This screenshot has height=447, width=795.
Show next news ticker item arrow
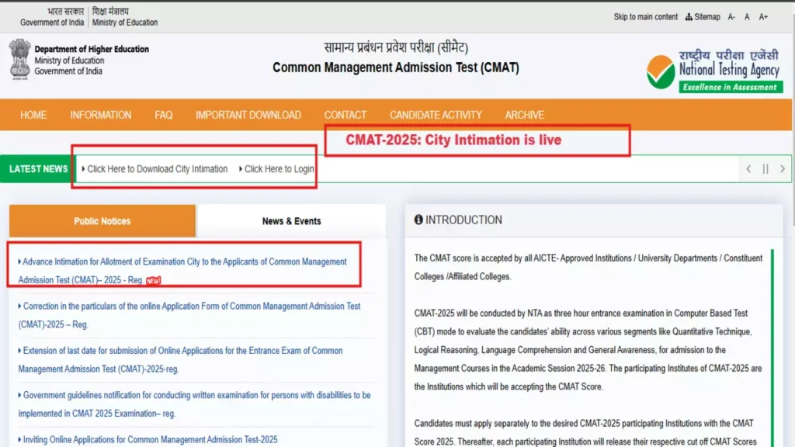click(x=783, y=168)
